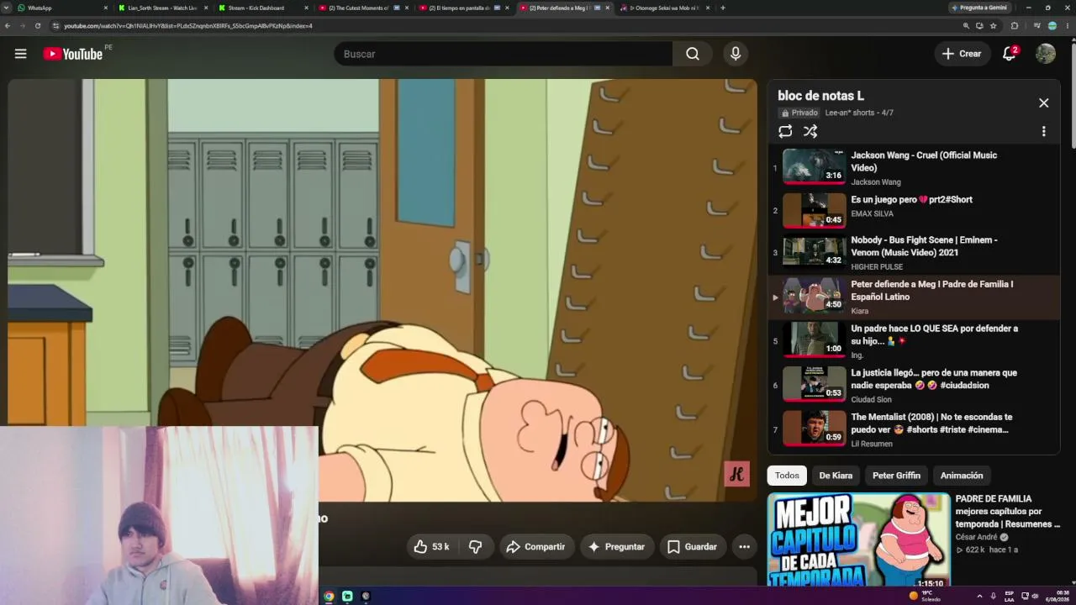Open the account avatar menu
Viewport: 1076px width, 605px height.
(x=1046, y=54)
